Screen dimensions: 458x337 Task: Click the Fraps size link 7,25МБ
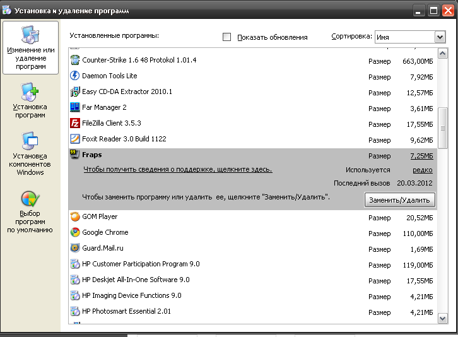tap(422, 156)
